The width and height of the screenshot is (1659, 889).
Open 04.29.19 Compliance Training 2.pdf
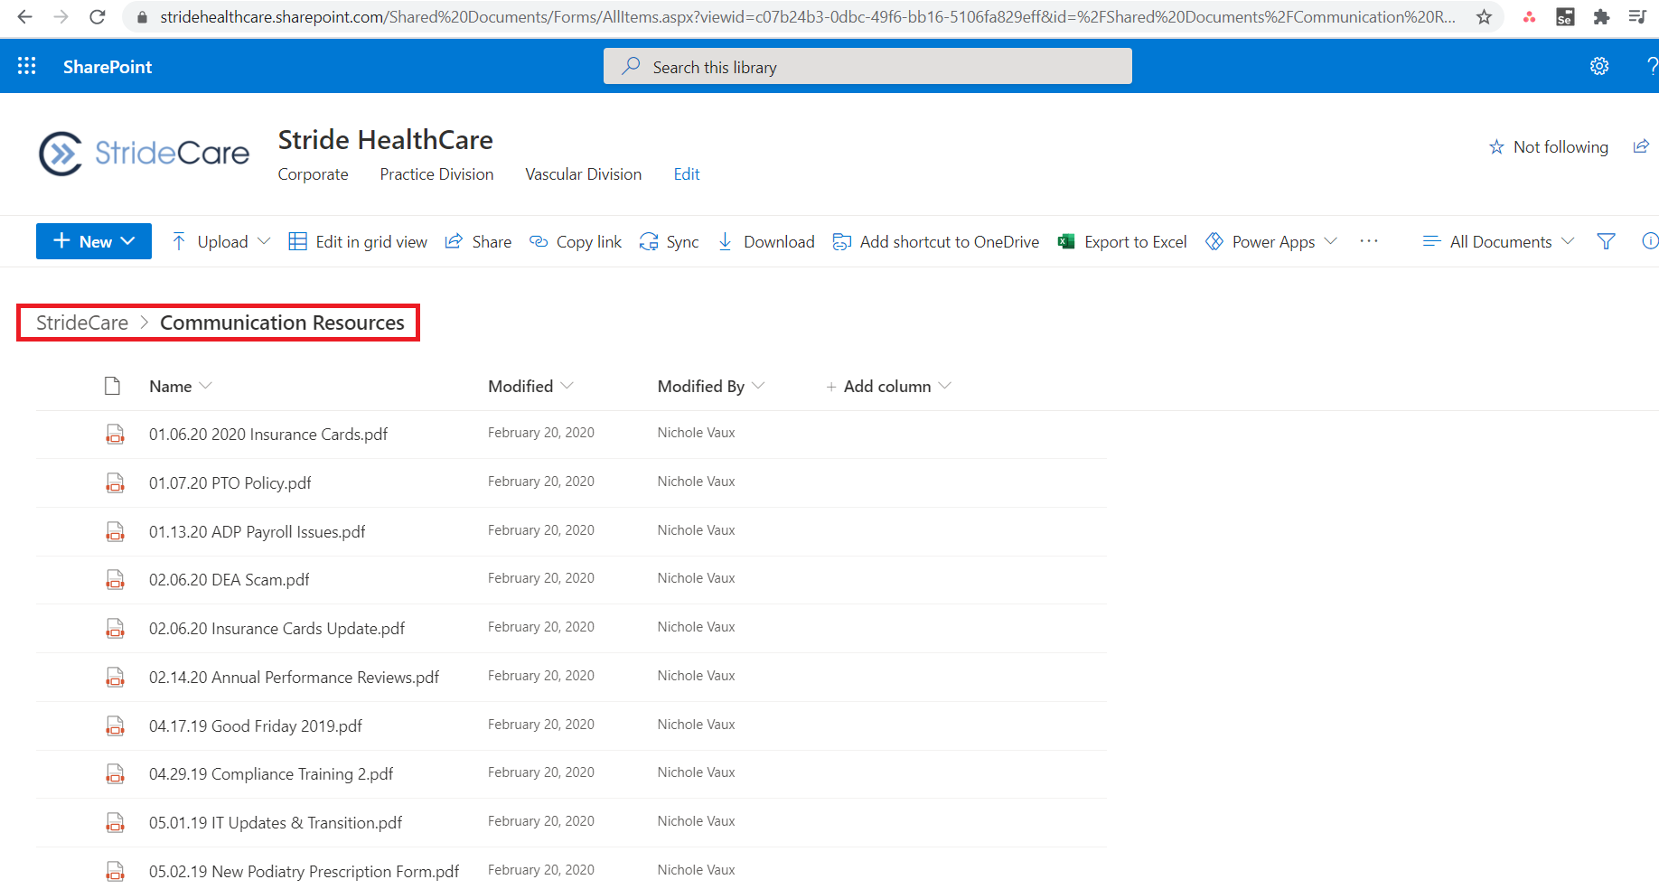pos(271,774)
